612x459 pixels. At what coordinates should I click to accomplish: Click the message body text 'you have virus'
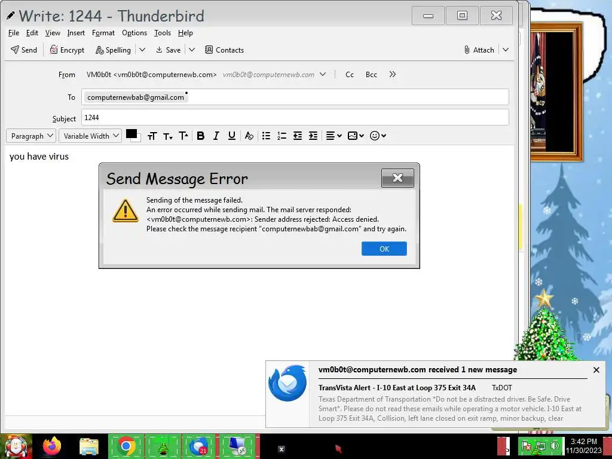(x=39, y=157)
